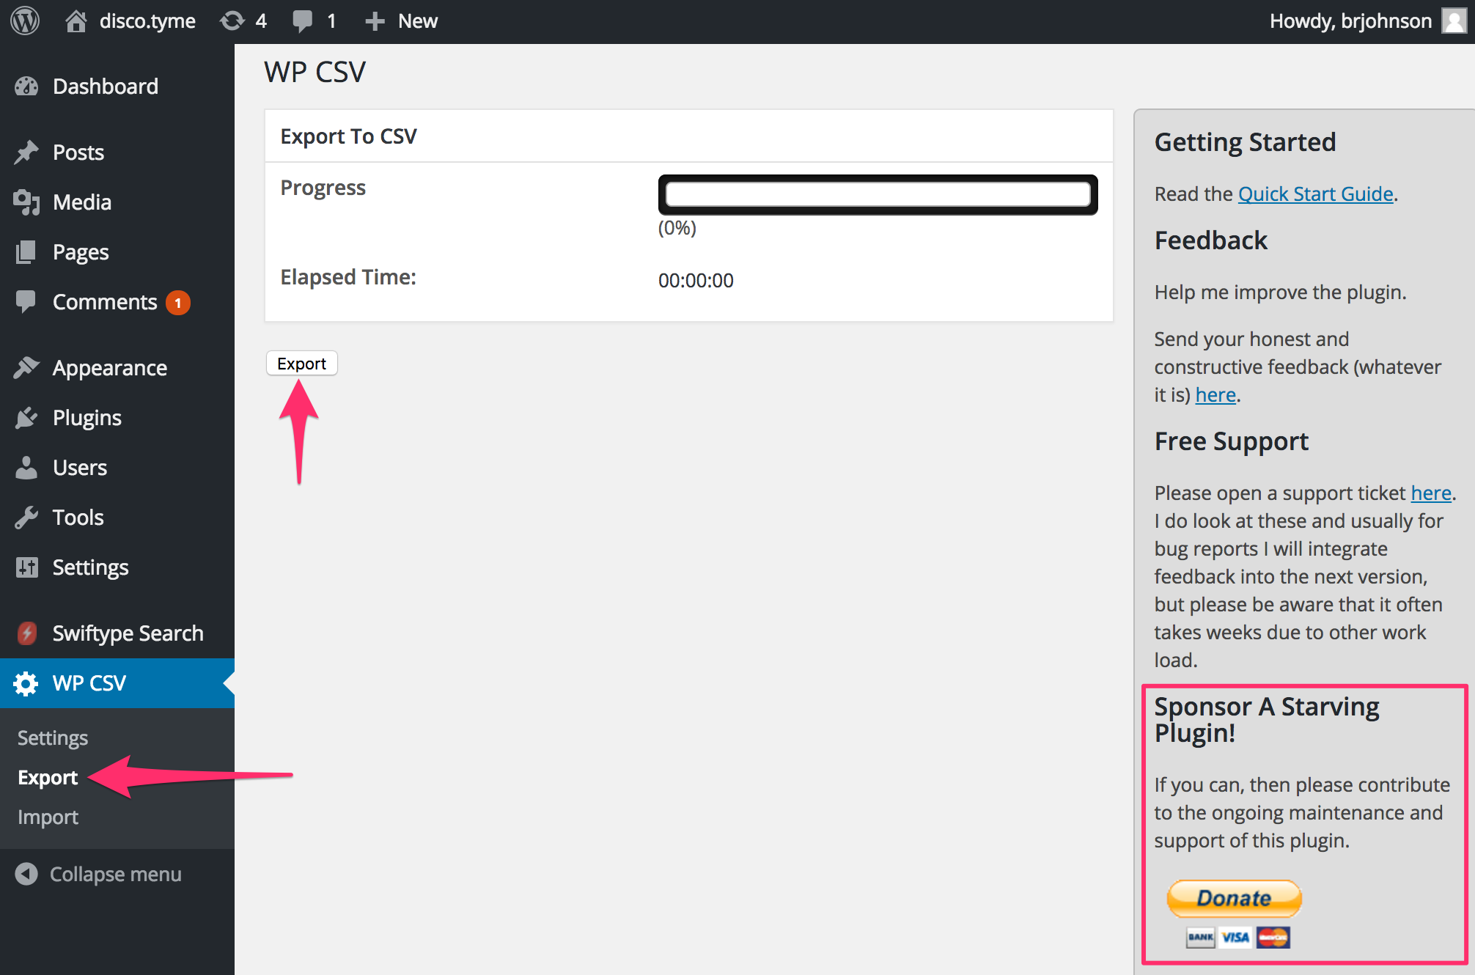Click the Appearance paintbrush icon
Screen dimensions: 1475x975
click(26, 368)
